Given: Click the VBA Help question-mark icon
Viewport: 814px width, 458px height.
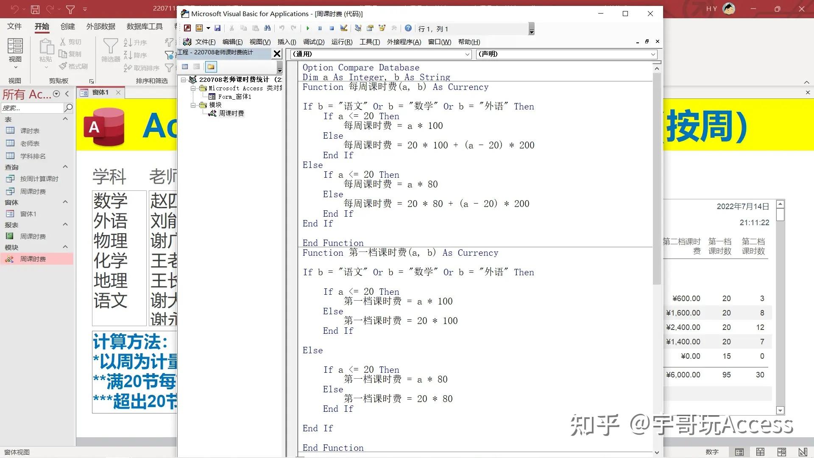Looking at the screenshot, I should tap(408, 28).
